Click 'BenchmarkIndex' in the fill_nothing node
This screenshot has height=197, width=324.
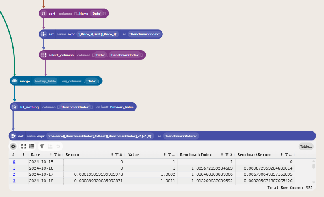point(75,107)
